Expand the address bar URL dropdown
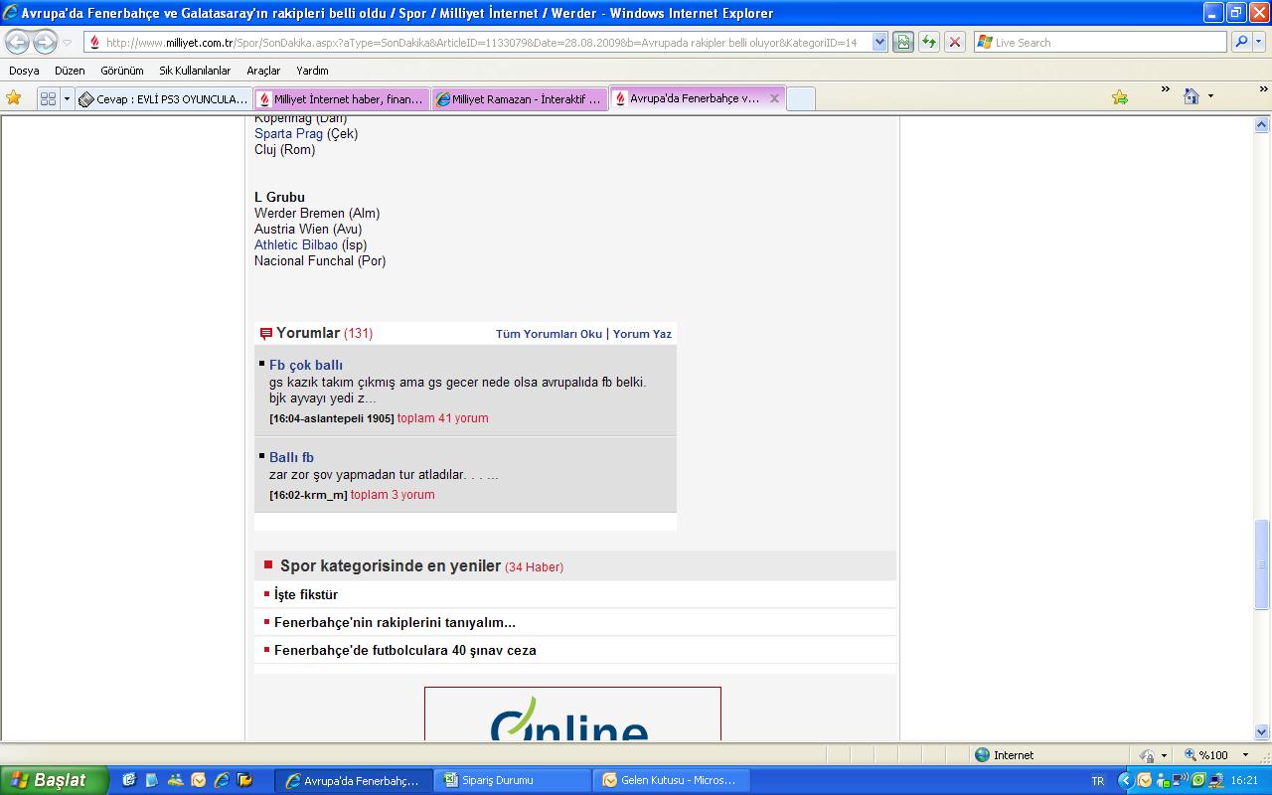The image size is (1272, 795). (x=879, y=42)
